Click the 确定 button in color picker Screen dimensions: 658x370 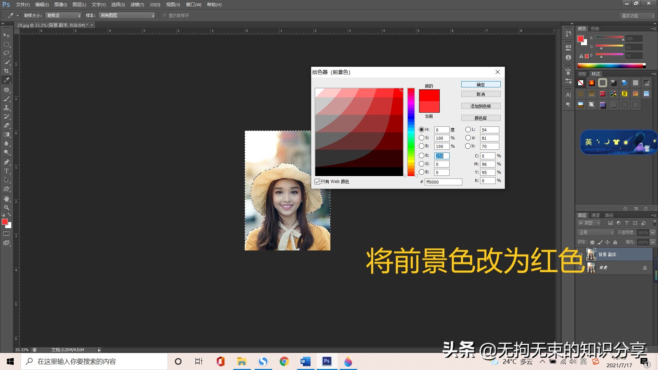[x=480, y=84]
